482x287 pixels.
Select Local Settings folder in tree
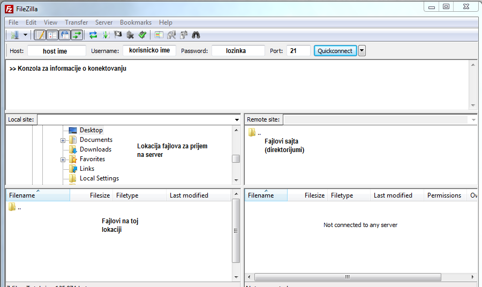coord(99,178)
